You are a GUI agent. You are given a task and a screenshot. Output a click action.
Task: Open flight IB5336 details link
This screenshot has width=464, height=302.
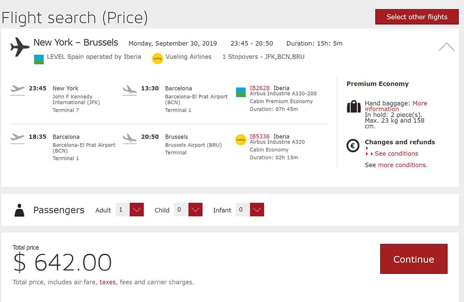pyautogui.click(x=260, y=136)
